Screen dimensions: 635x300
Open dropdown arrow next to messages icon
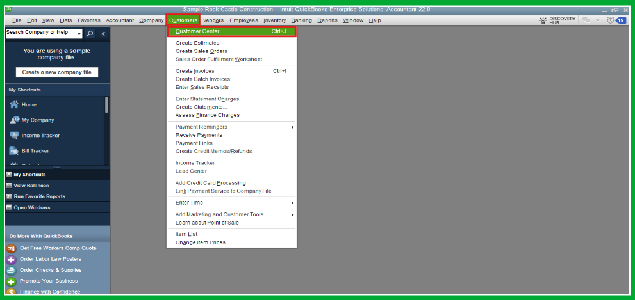(598, 20)
